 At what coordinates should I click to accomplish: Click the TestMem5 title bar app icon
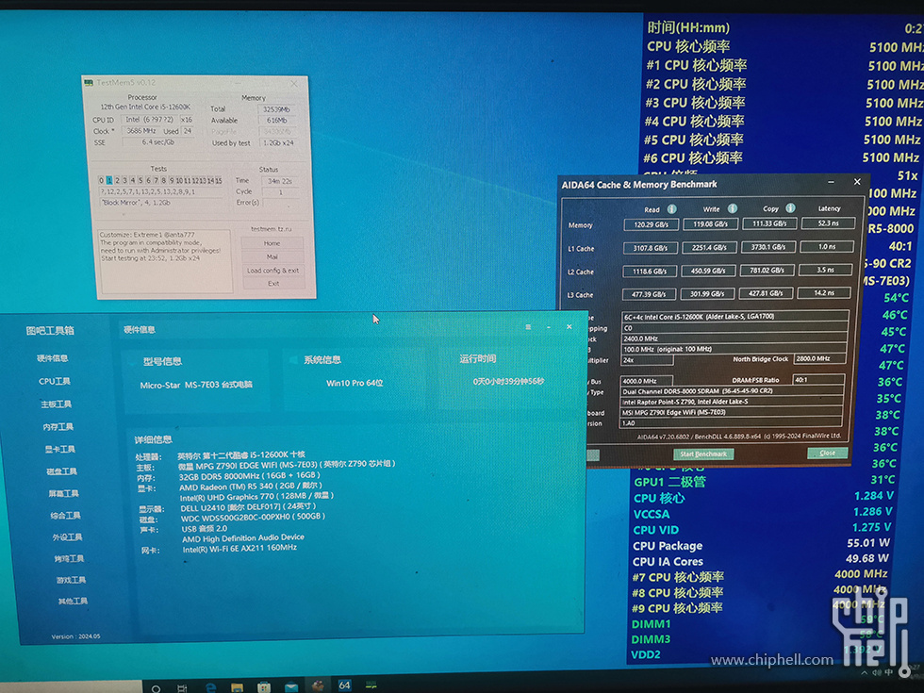89,83
